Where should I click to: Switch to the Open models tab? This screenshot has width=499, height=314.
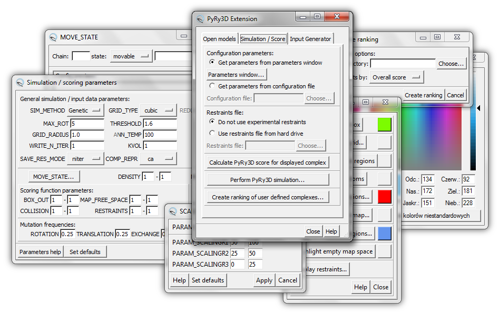[219, 39]
